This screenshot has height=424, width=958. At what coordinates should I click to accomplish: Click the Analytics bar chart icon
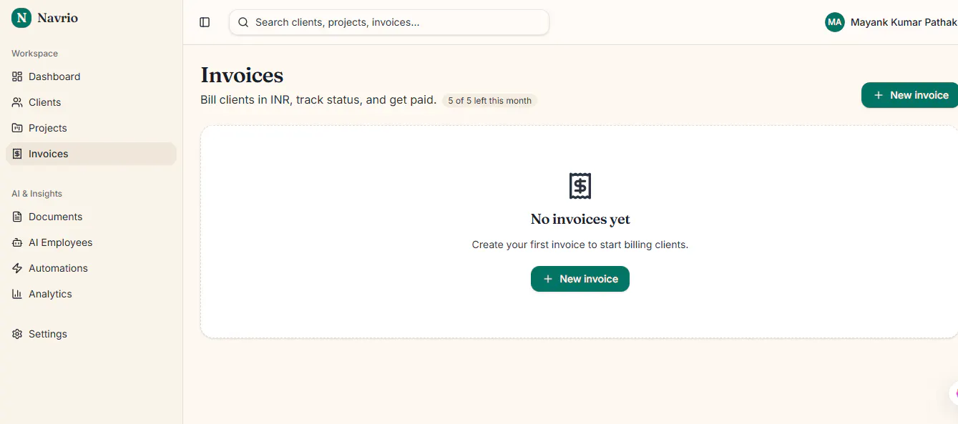coord(17,294)
